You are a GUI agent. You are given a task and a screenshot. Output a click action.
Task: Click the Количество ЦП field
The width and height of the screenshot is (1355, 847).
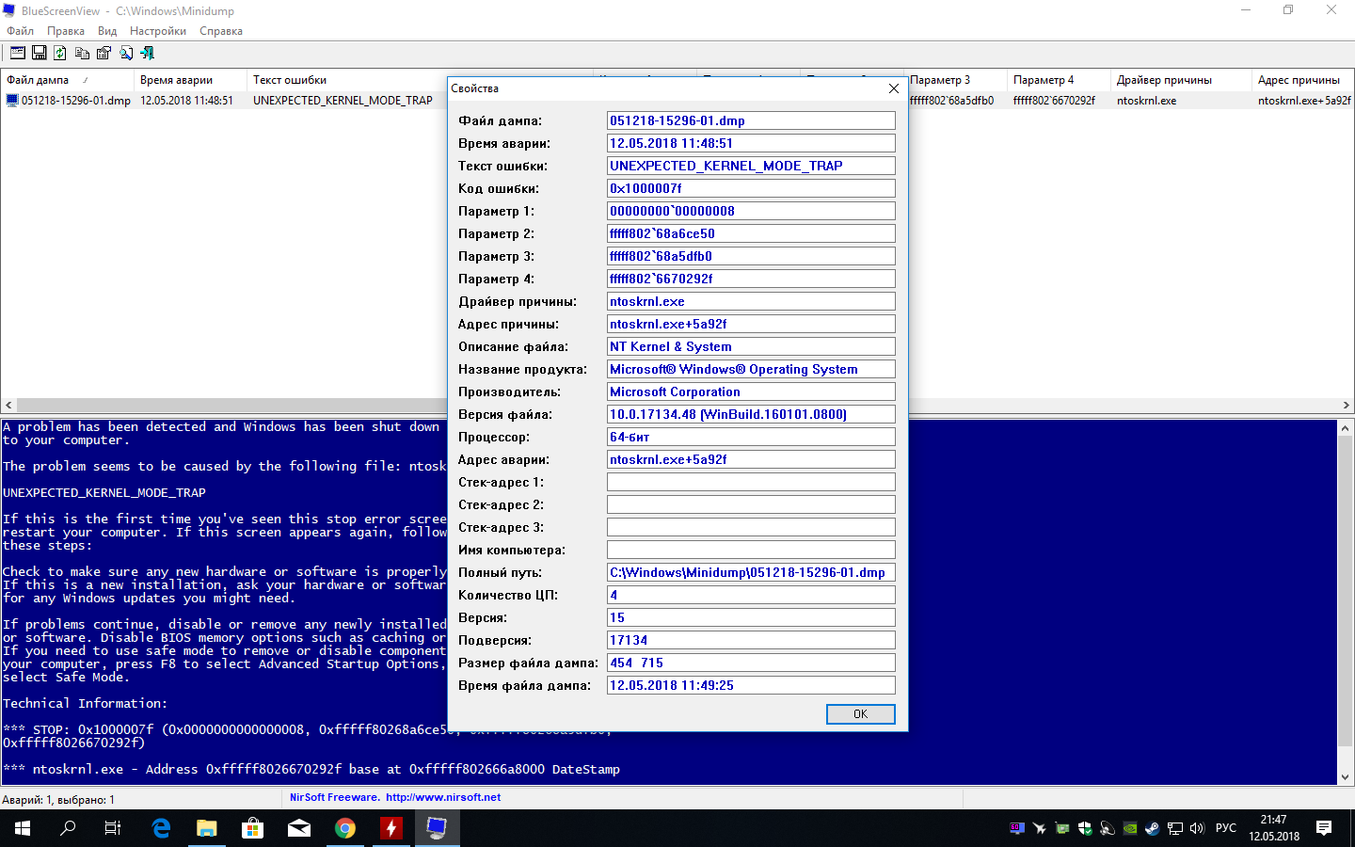coord(751,595)
